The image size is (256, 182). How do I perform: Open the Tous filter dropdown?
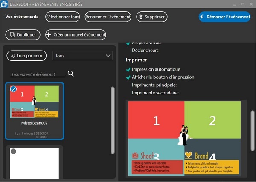pos(83,56)
